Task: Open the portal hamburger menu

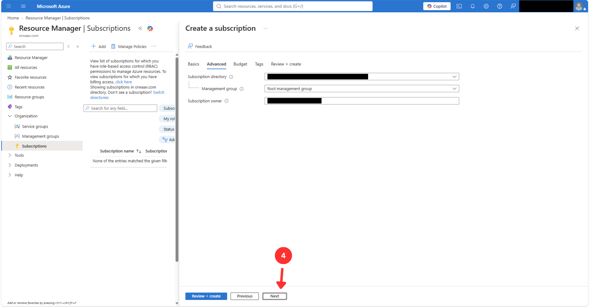Action: (23, 6)
